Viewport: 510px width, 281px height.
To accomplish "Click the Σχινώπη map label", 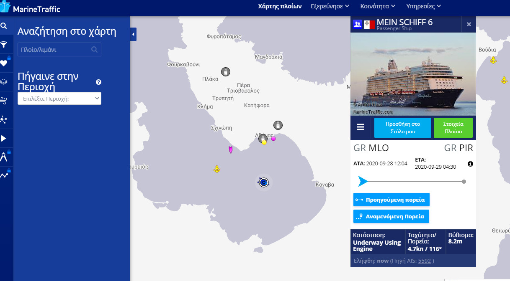I will point(222,127).
